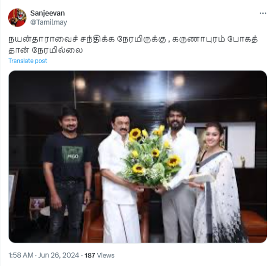Select the second line of Tamil post text
This screenshot has width=275, height=266.
click(46, 50)
